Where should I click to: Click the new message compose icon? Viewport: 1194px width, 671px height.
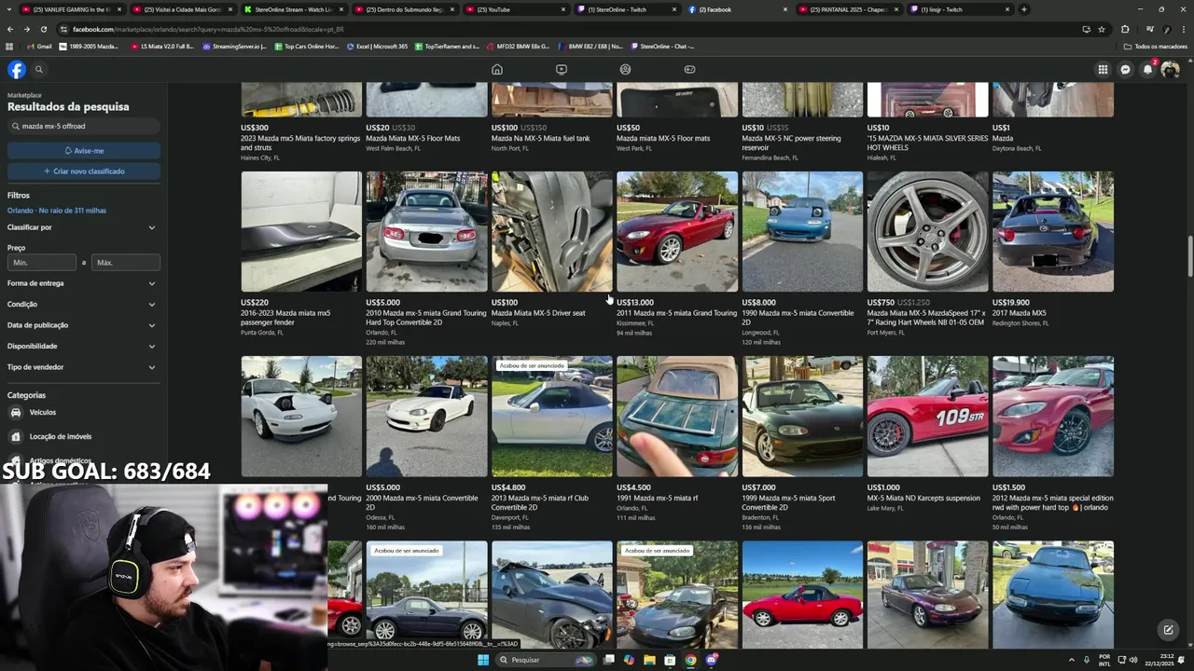pyautogui.click(x=1168, y=630)
